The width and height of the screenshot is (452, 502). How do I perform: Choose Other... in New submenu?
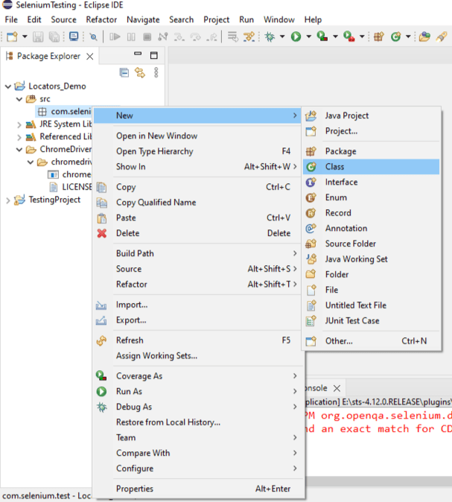pyautogui.click(x=371, y=341)
